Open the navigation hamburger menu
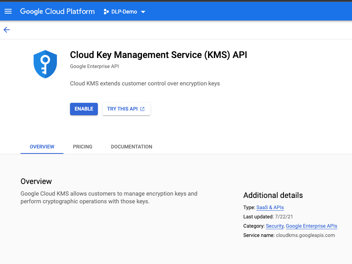The image size is (352, 264). pyautogui.click(x=8, y=11)
